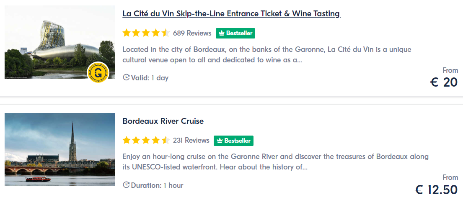
Task: Click the clock icon beside Valid: 1 day
Action: coord(126,78)
